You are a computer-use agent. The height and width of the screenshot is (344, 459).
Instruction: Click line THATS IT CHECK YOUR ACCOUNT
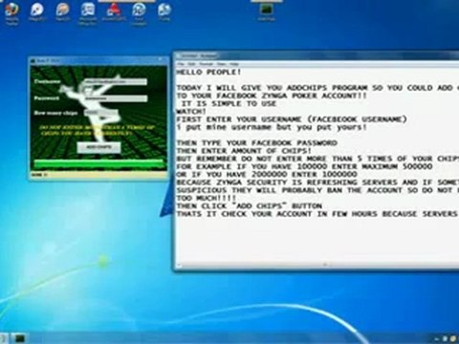pyautogui.click(x=317, y=214)
